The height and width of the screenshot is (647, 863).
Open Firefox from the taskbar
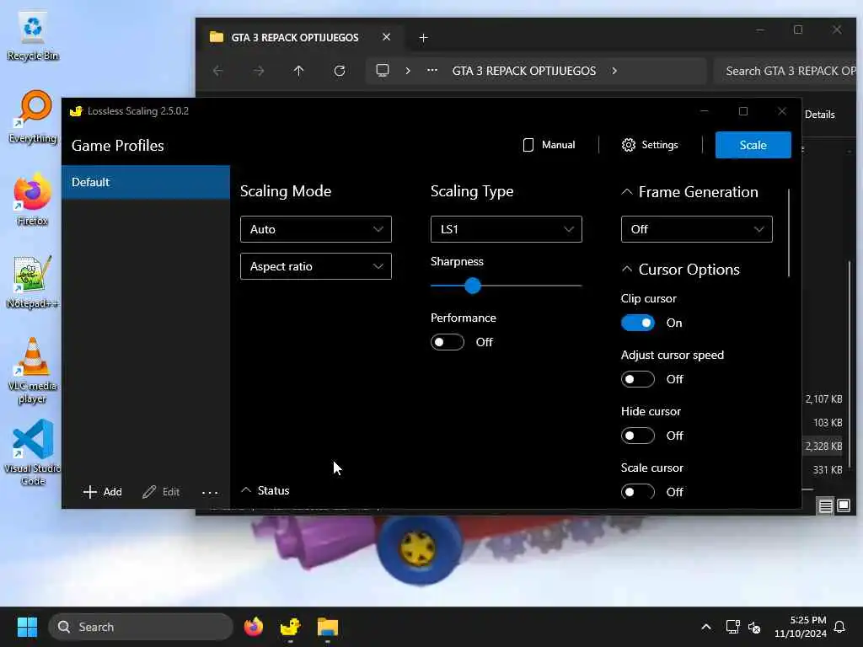click(x=253, y=627)
